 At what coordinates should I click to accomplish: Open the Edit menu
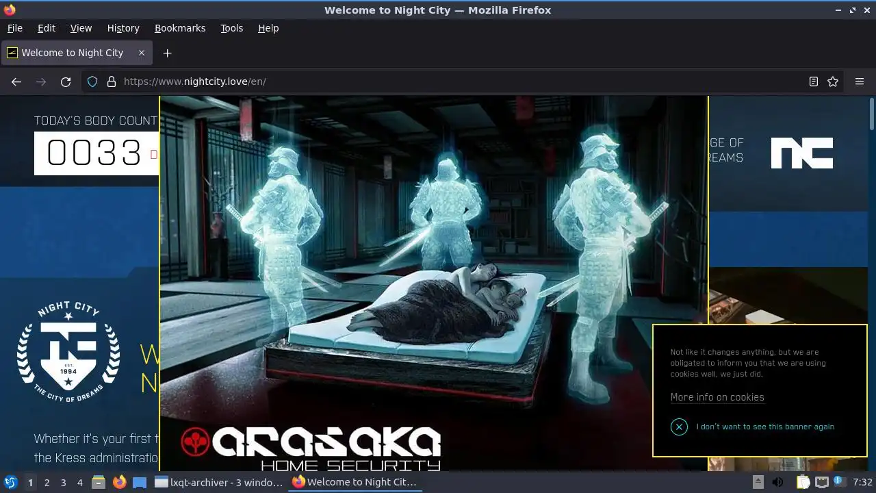click(x=47, y=28)
